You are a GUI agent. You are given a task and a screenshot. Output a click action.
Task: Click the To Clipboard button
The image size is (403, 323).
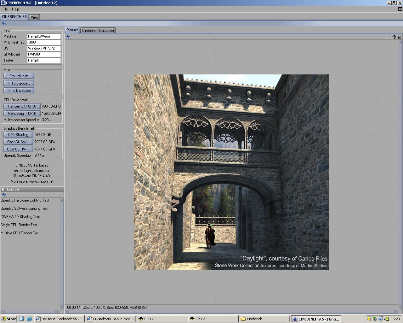point(19,83)
